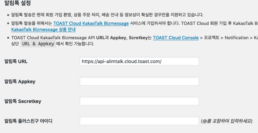Screen dimensions: 258x133
Task: Open KakaoTalk Bizmessage 상품 안내 link
Action: 43,30
